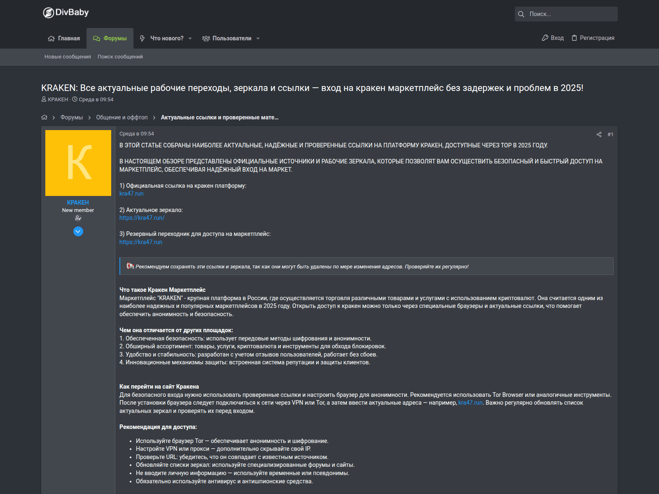Click the user badge icon under New member

pyautogui.click(x=78, y=218)
